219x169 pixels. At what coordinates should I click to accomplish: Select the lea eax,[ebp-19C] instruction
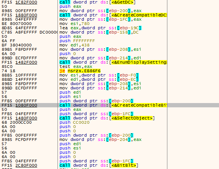click(x=101, y=28)
